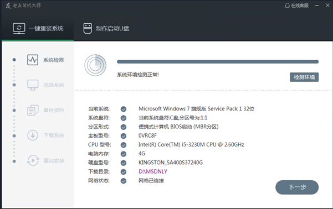Click the 0VRC8F motherboard model text
333x209 pixels.
147,135
